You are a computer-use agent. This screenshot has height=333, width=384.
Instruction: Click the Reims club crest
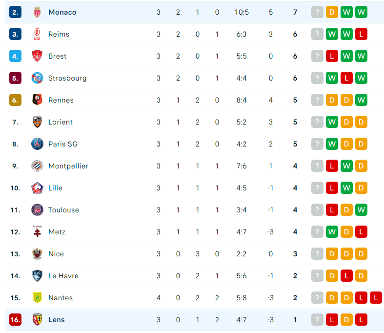(x=37, y=34)
